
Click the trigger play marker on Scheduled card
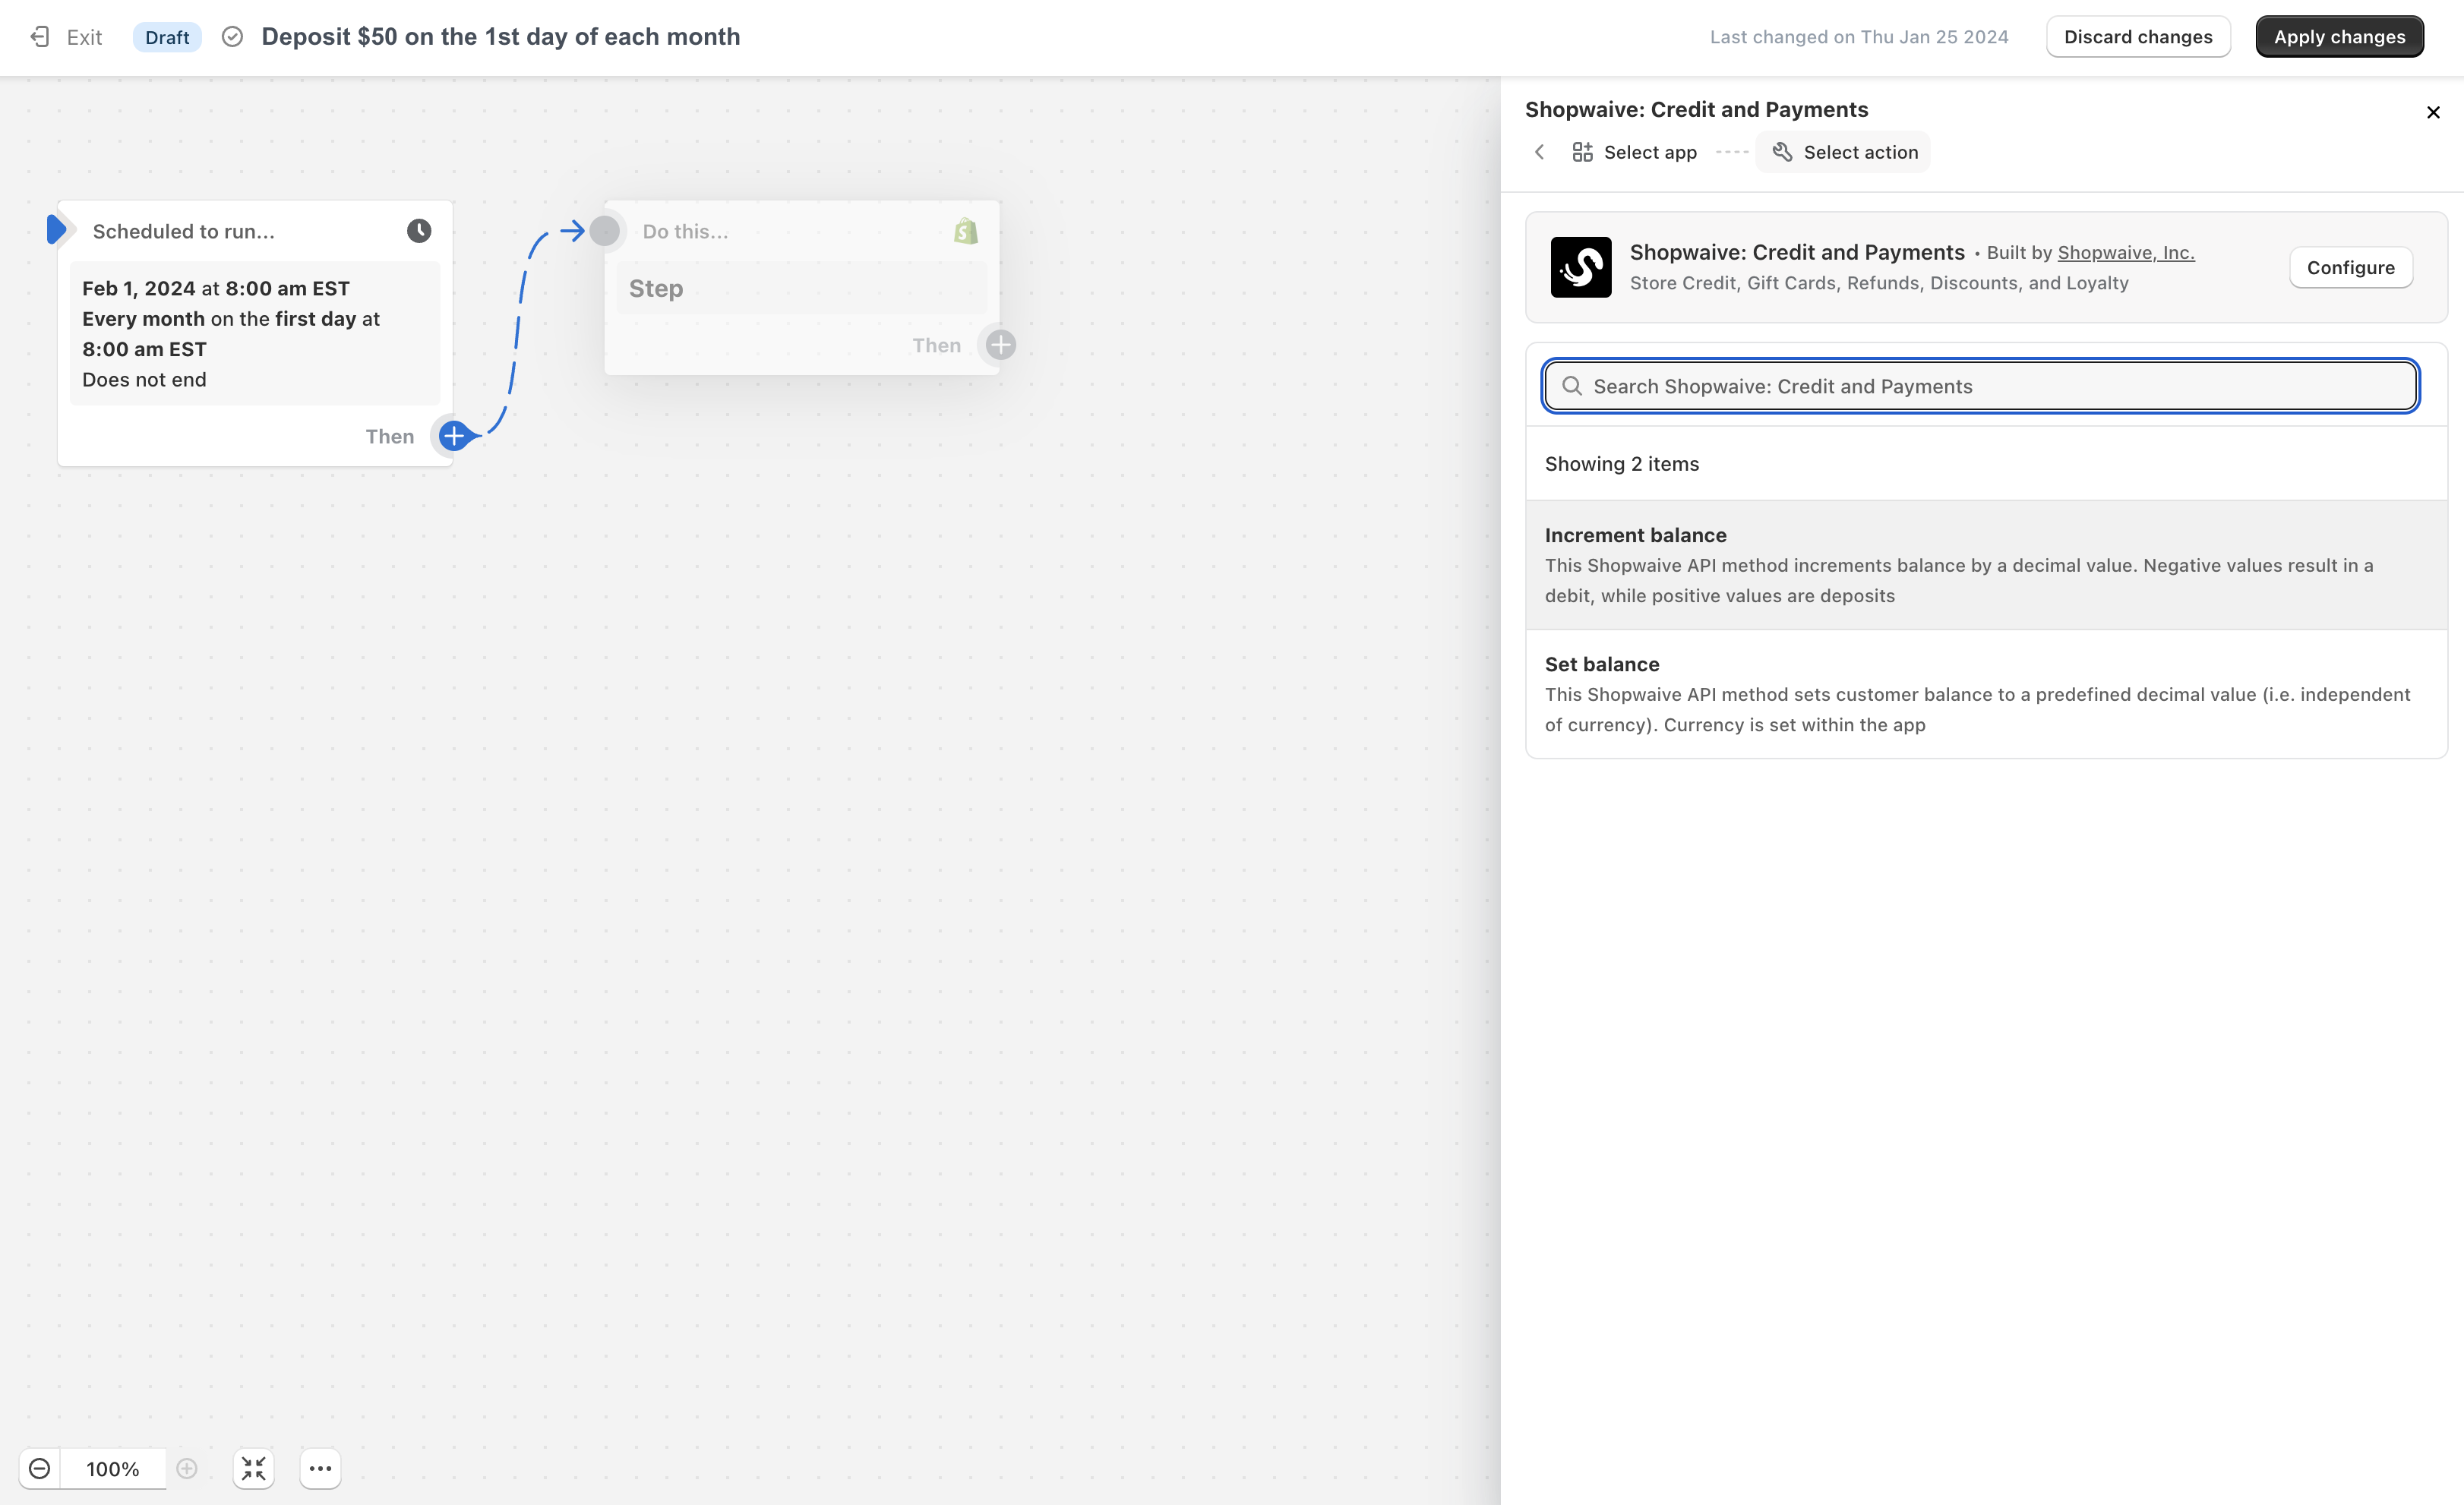pos(58,230)
